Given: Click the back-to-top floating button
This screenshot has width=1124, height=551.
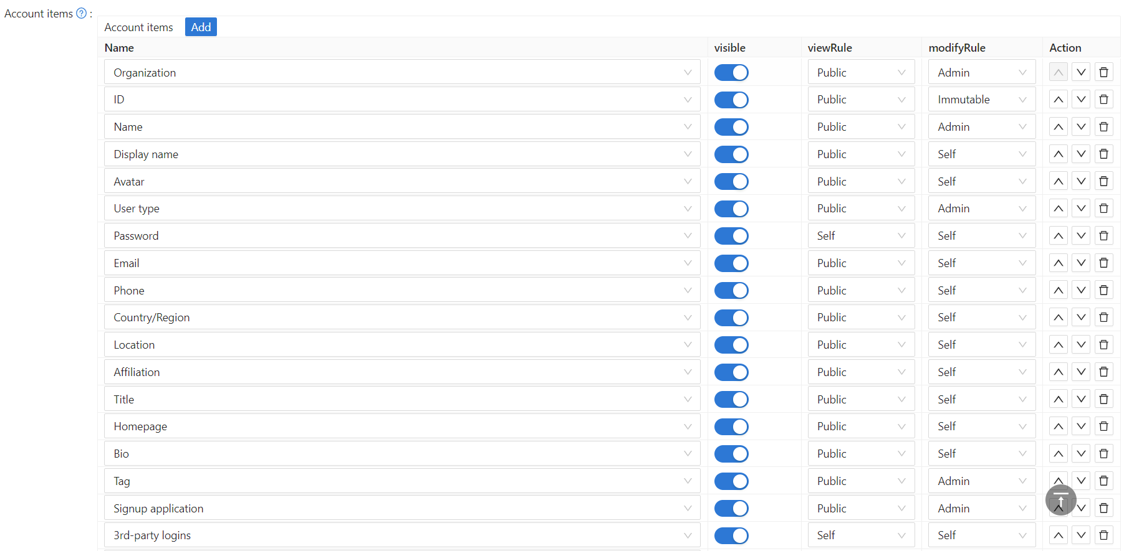Looking at the screenshot, I should pyautogui.click(x=1060, y=500).
